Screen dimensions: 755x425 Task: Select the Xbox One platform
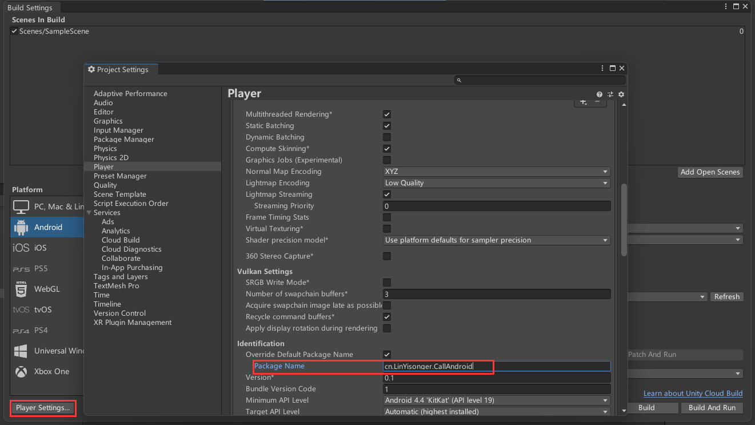tap(47, 371)
